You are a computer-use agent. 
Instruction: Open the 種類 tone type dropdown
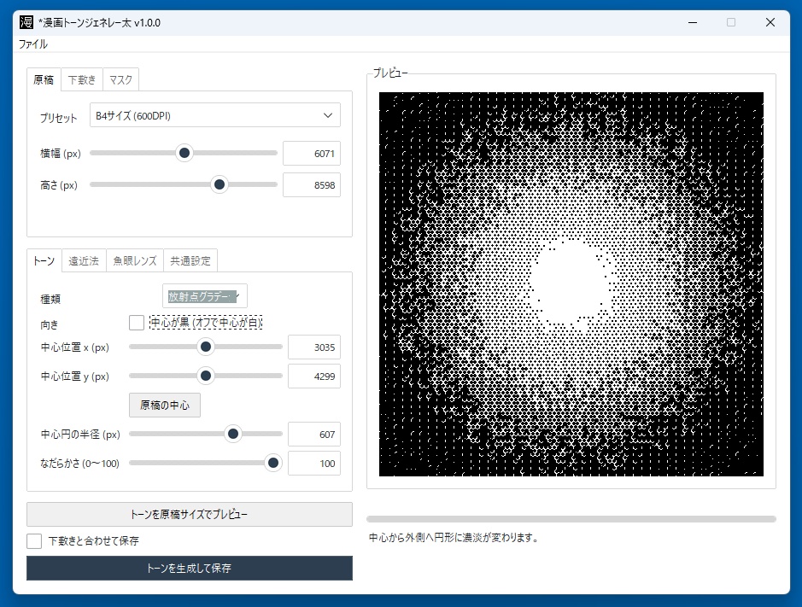click(x=205, y=296)
